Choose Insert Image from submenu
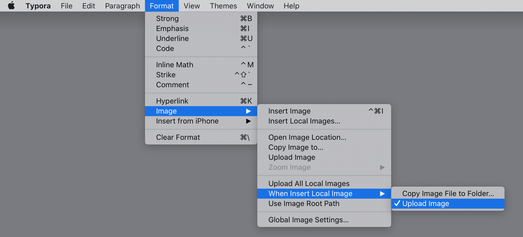 point(289,111)
